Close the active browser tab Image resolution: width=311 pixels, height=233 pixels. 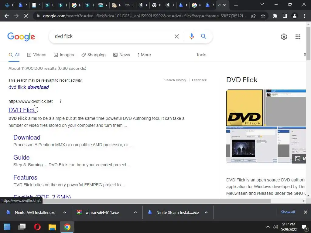point(224,5)
